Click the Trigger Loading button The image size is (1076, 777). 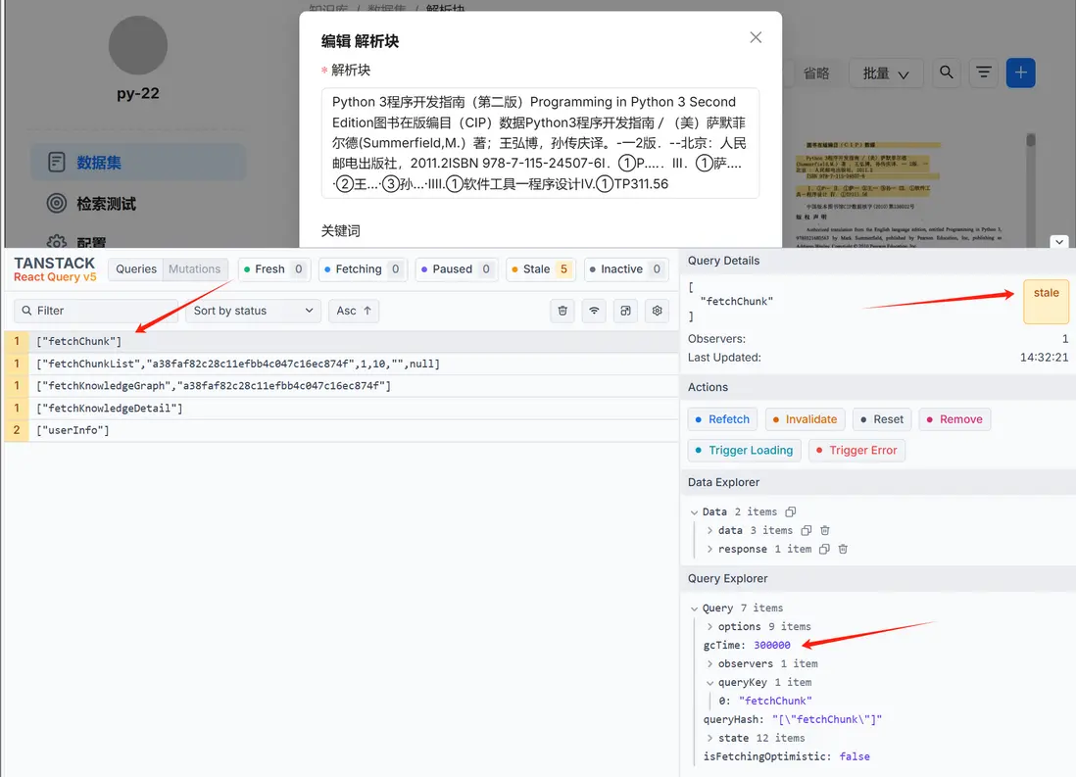pyautogui.click(x=745, y=451)
